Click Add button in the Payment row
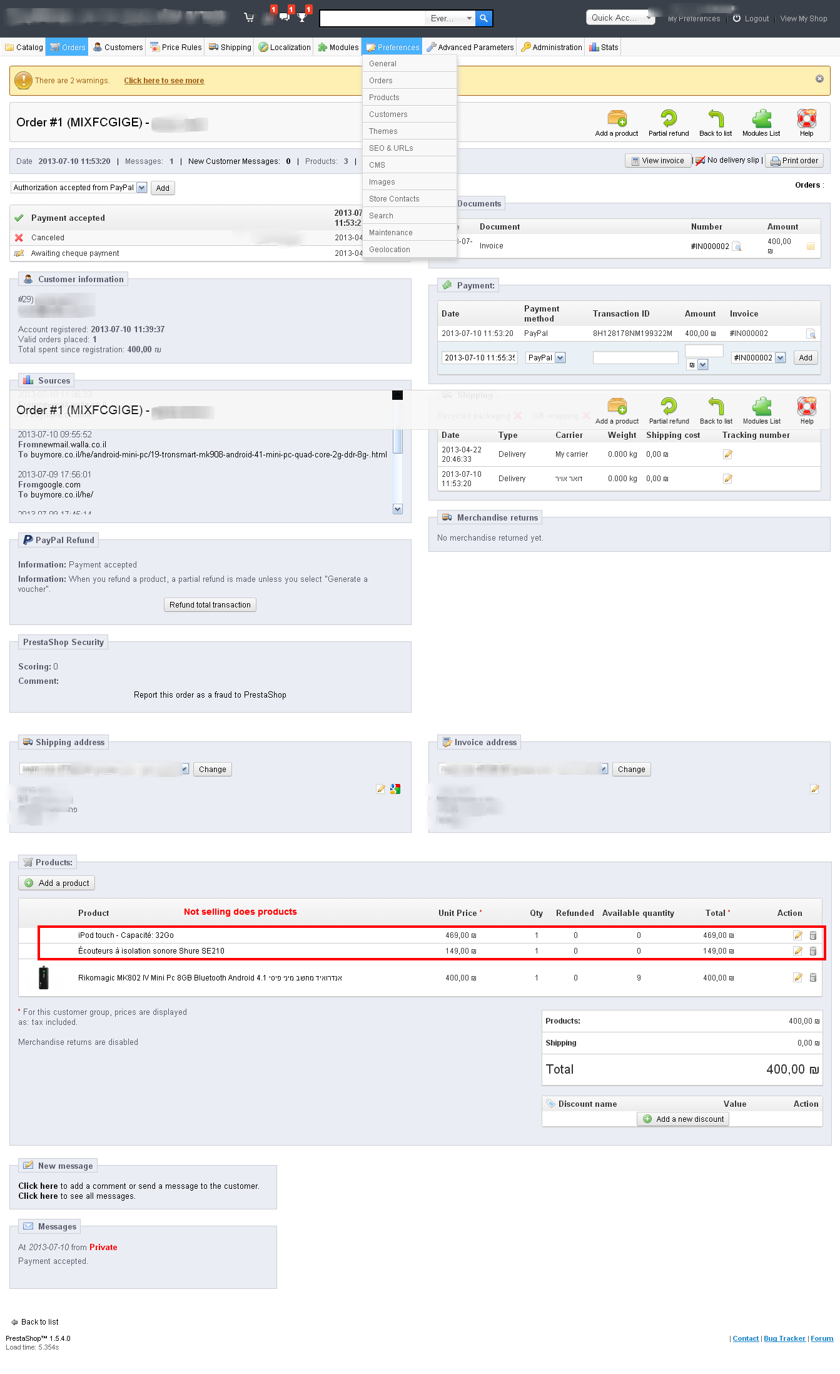 pos(806,358)
